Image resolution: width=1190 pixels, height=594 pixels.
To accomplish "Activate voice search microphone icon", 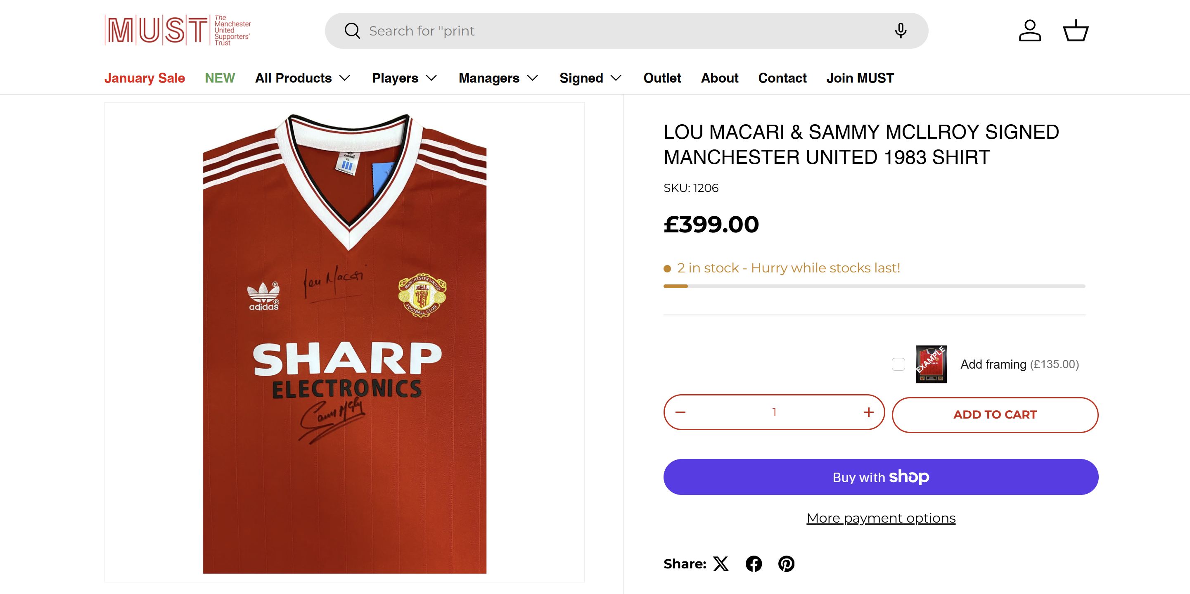I will (901, 31).
